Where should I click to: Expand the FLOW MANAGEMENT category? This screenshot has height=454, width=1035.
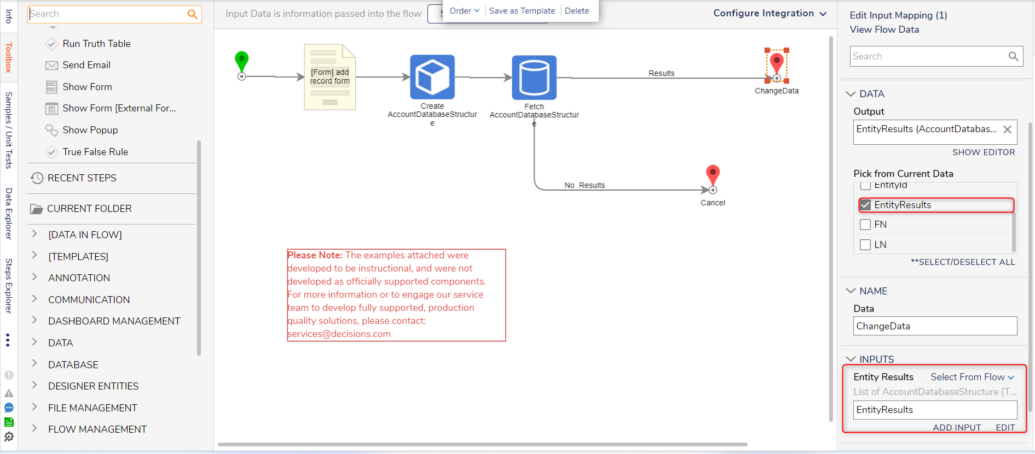click(x=34, y=428)
